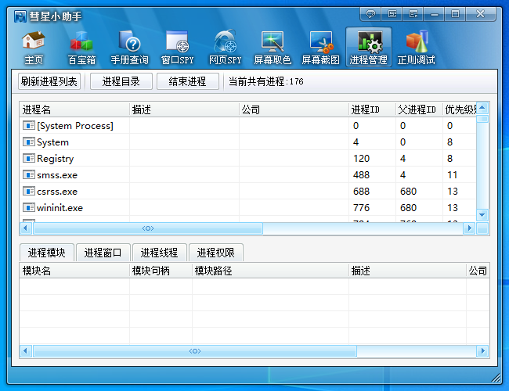Sort by the 进程ID column header
509x391 pixels.
coord(365,109)
